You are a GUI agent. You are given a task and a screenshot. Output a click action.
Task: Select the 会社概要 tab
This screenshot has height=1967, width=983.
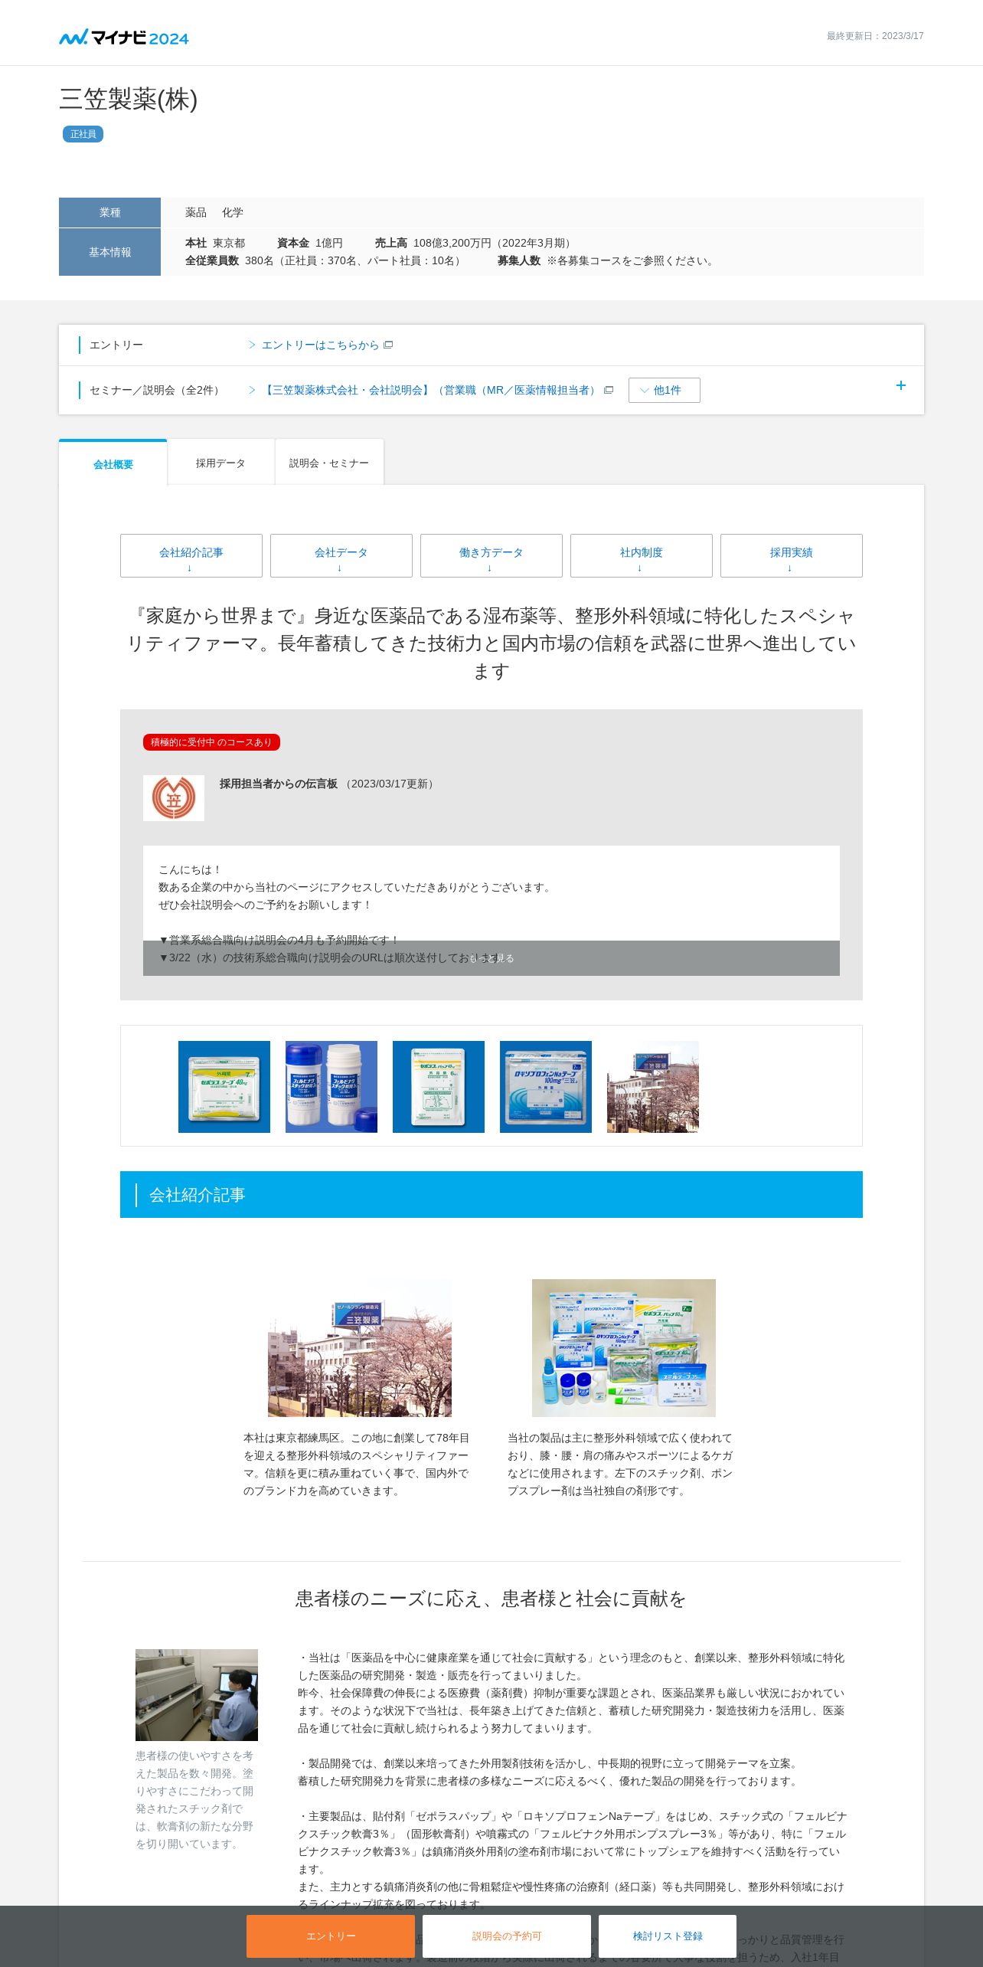click(113, 463)
